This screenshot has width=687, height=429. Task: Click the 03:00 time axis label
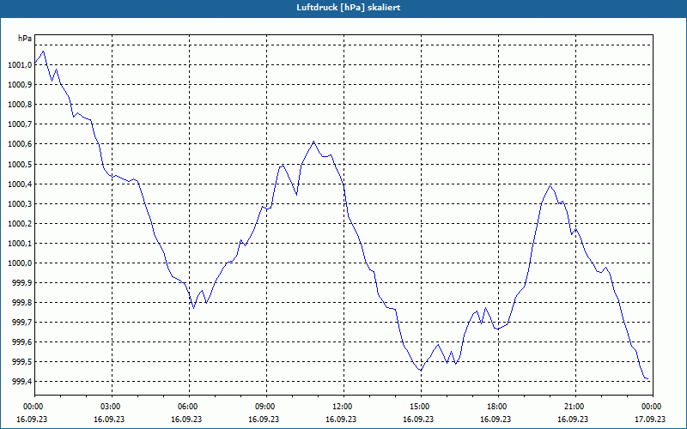[112, 407]
